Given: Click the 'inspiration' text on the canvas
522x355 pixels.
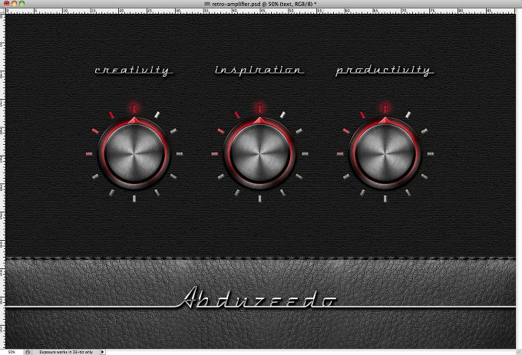Looking at the screenshot, I should (259, 71).
